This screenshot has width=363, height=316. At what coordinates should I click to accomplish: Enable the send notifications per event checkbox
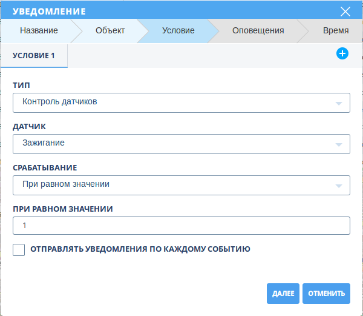[19, 249]
